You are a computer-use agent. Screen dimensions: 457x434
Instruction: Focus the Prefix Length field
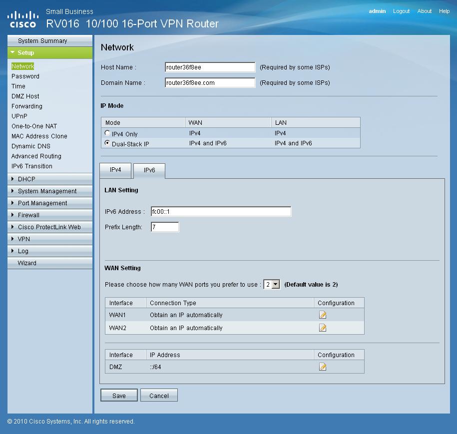[x=165, y=227]
